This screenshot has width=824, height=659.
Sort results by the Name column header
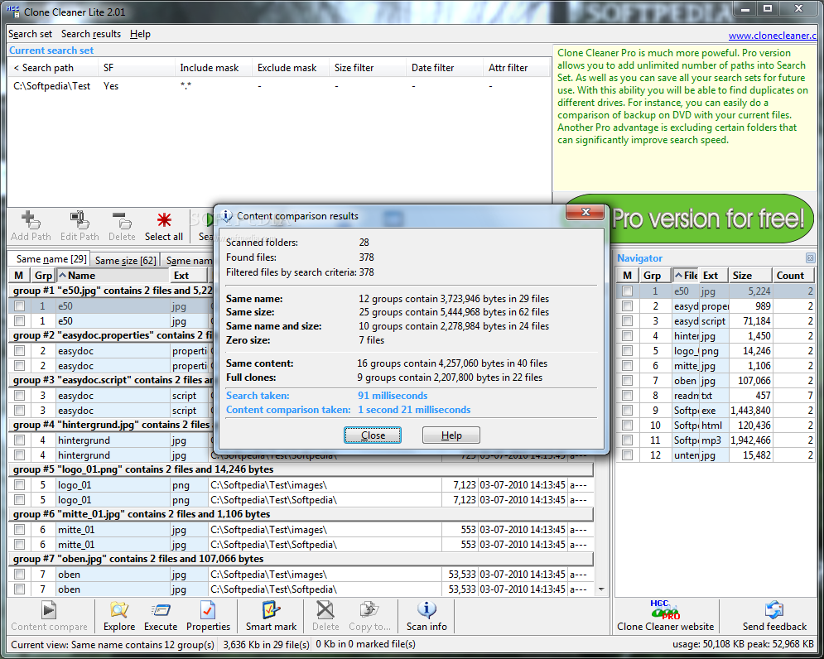(113, 276)
